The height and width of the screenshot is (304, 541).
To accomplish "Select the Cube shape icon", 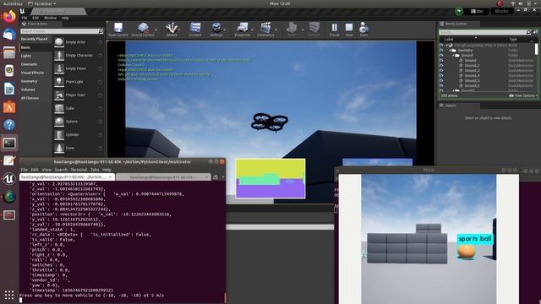I will point(59,108).
